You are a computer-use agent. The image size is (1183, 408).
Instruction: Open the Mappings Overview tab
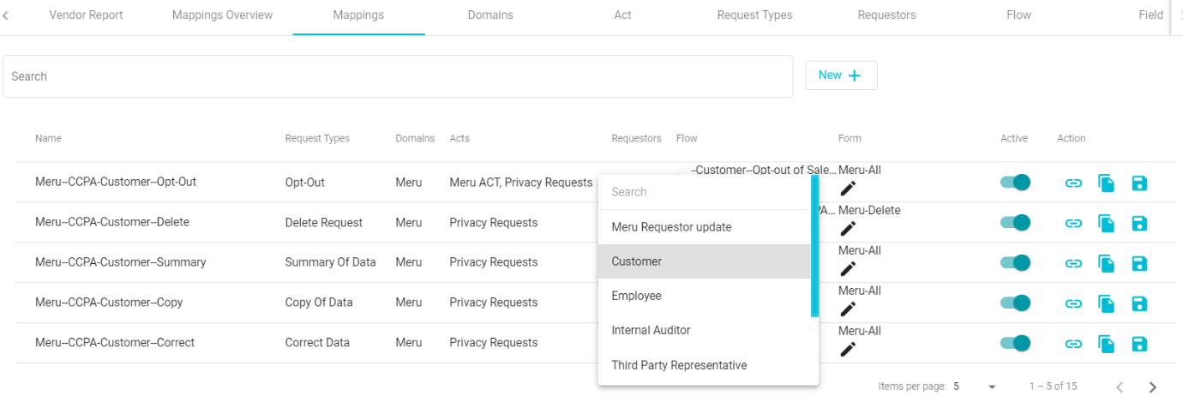(x=222, y=15)
